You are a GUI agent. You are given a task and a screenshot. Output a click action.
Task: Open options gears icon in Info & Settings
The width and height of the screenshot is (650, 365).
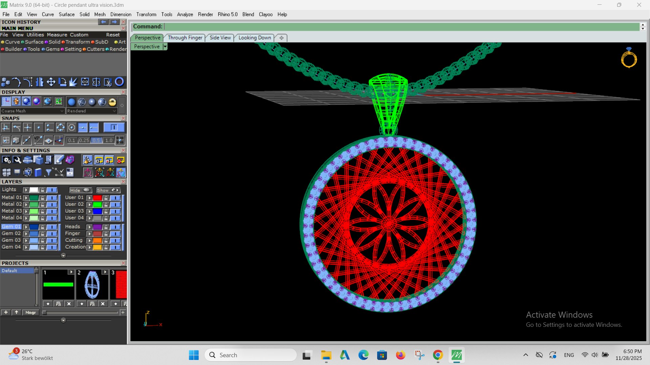tap(6, 160)
